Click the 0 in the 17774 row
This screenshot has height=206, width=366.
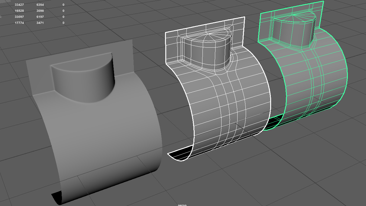click(63, 23)
